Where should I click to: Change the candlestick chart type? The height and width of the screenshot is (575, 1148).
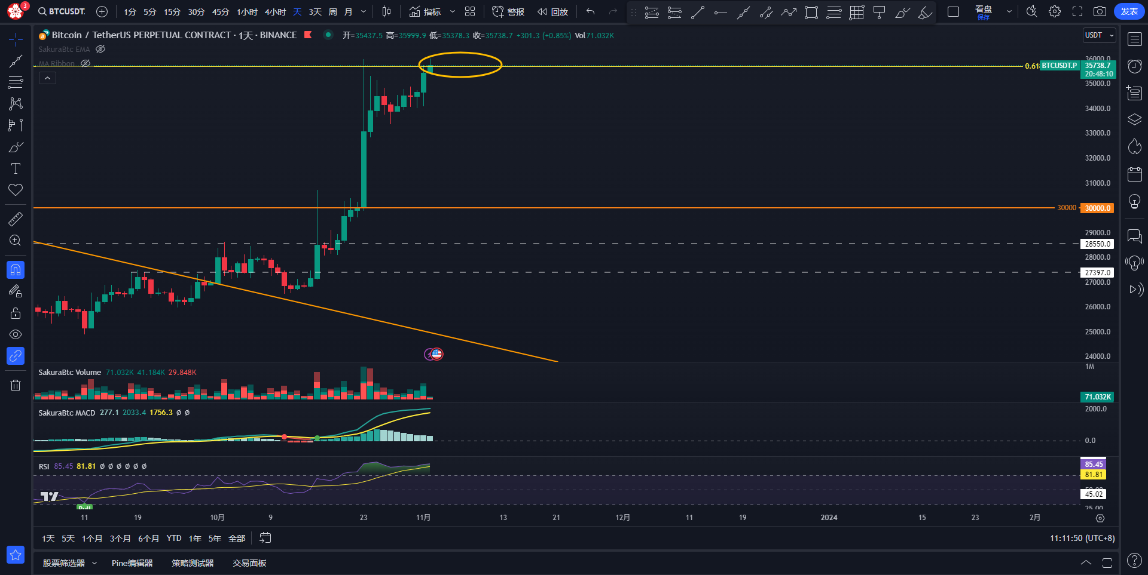tap(387, 11)
